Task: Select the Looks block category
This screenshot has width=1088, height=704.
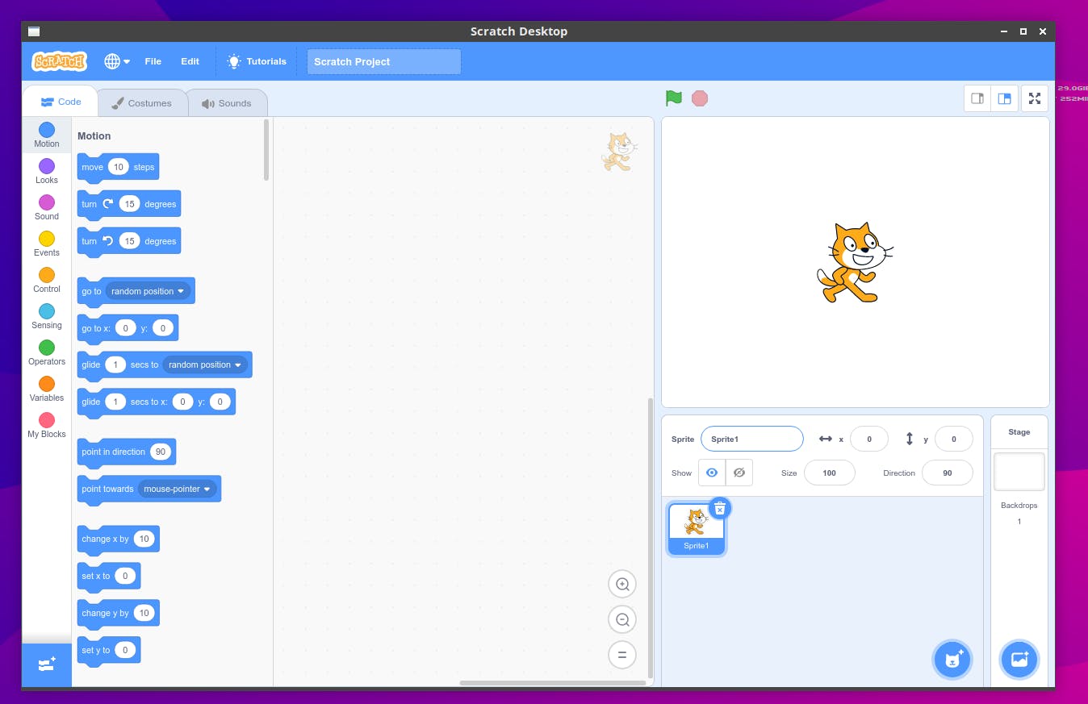Action: 47,171
